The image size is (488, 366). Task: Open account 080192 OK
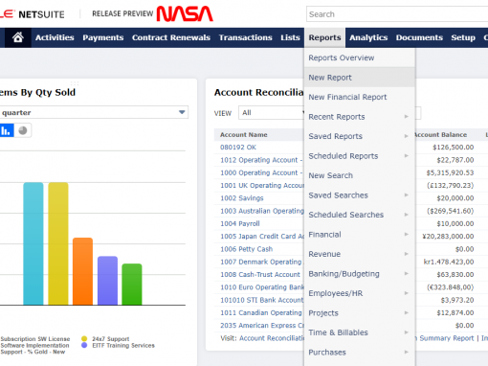pos(238,148)
